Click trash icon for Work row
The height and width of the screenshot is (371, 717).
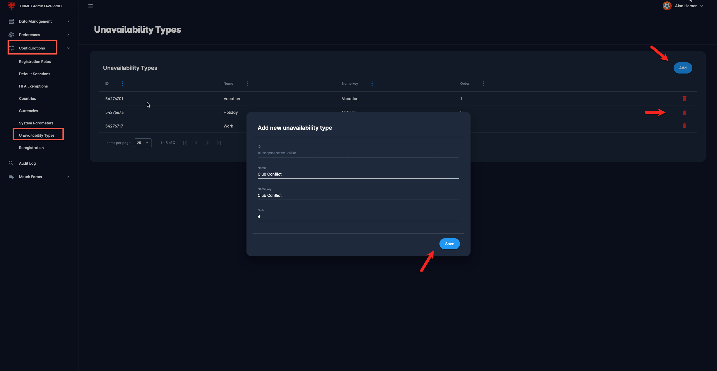point(684,126)
